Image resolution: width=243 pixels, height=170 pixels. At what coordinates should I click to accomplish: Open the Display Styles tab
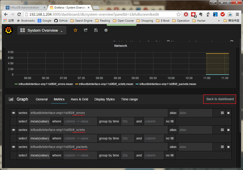[104, 99]
